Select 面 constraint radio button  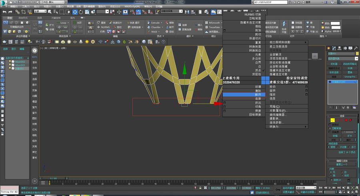331,175
